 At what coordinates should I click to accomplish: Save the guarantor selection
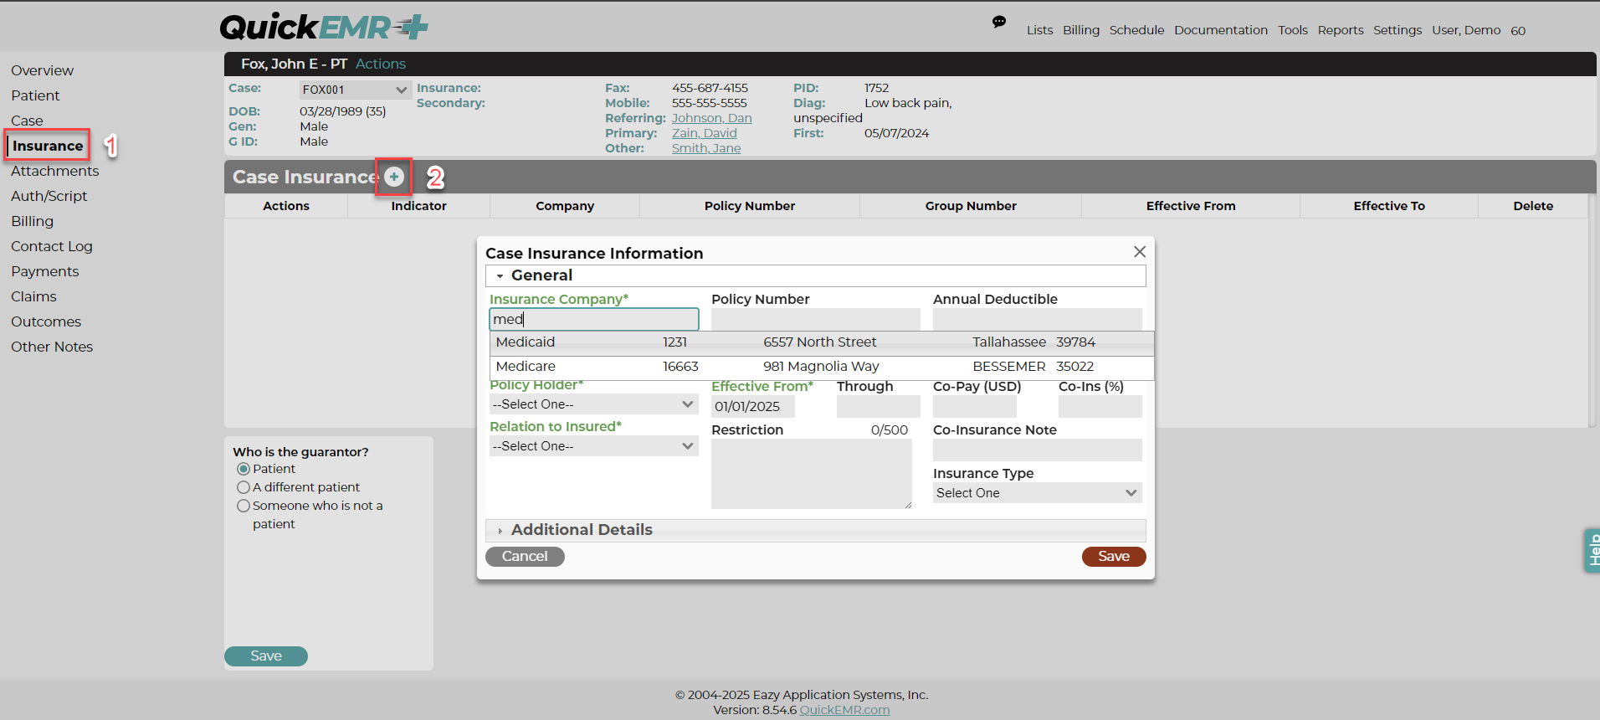[266, 656]
